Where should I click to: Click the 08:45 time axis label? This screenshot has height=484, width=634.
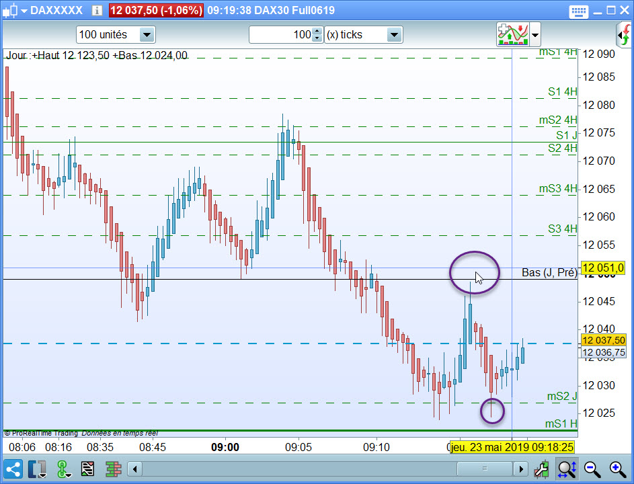tap(153, 447)
